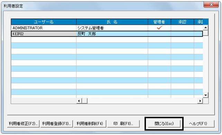This screenshot has height=135, width=222.
Task: Select the ADMINISTRATOR user row
Action: point(107,28)
